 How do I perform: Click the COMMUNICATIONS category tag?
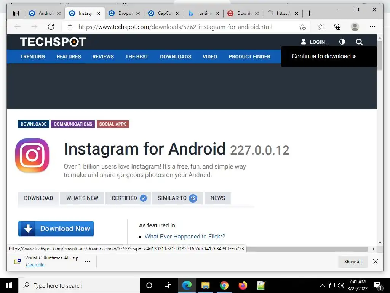click(73, 124)
